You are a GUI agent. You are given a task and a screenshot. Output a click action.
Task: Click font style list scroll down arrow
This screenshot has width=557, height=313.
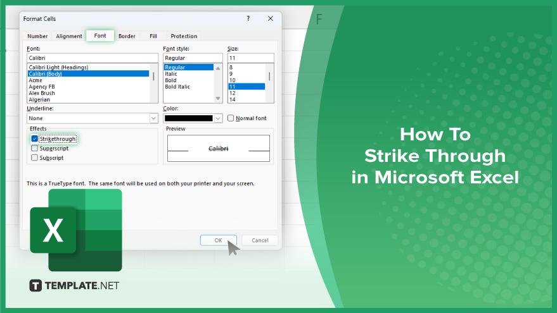(x=218, y=99)
